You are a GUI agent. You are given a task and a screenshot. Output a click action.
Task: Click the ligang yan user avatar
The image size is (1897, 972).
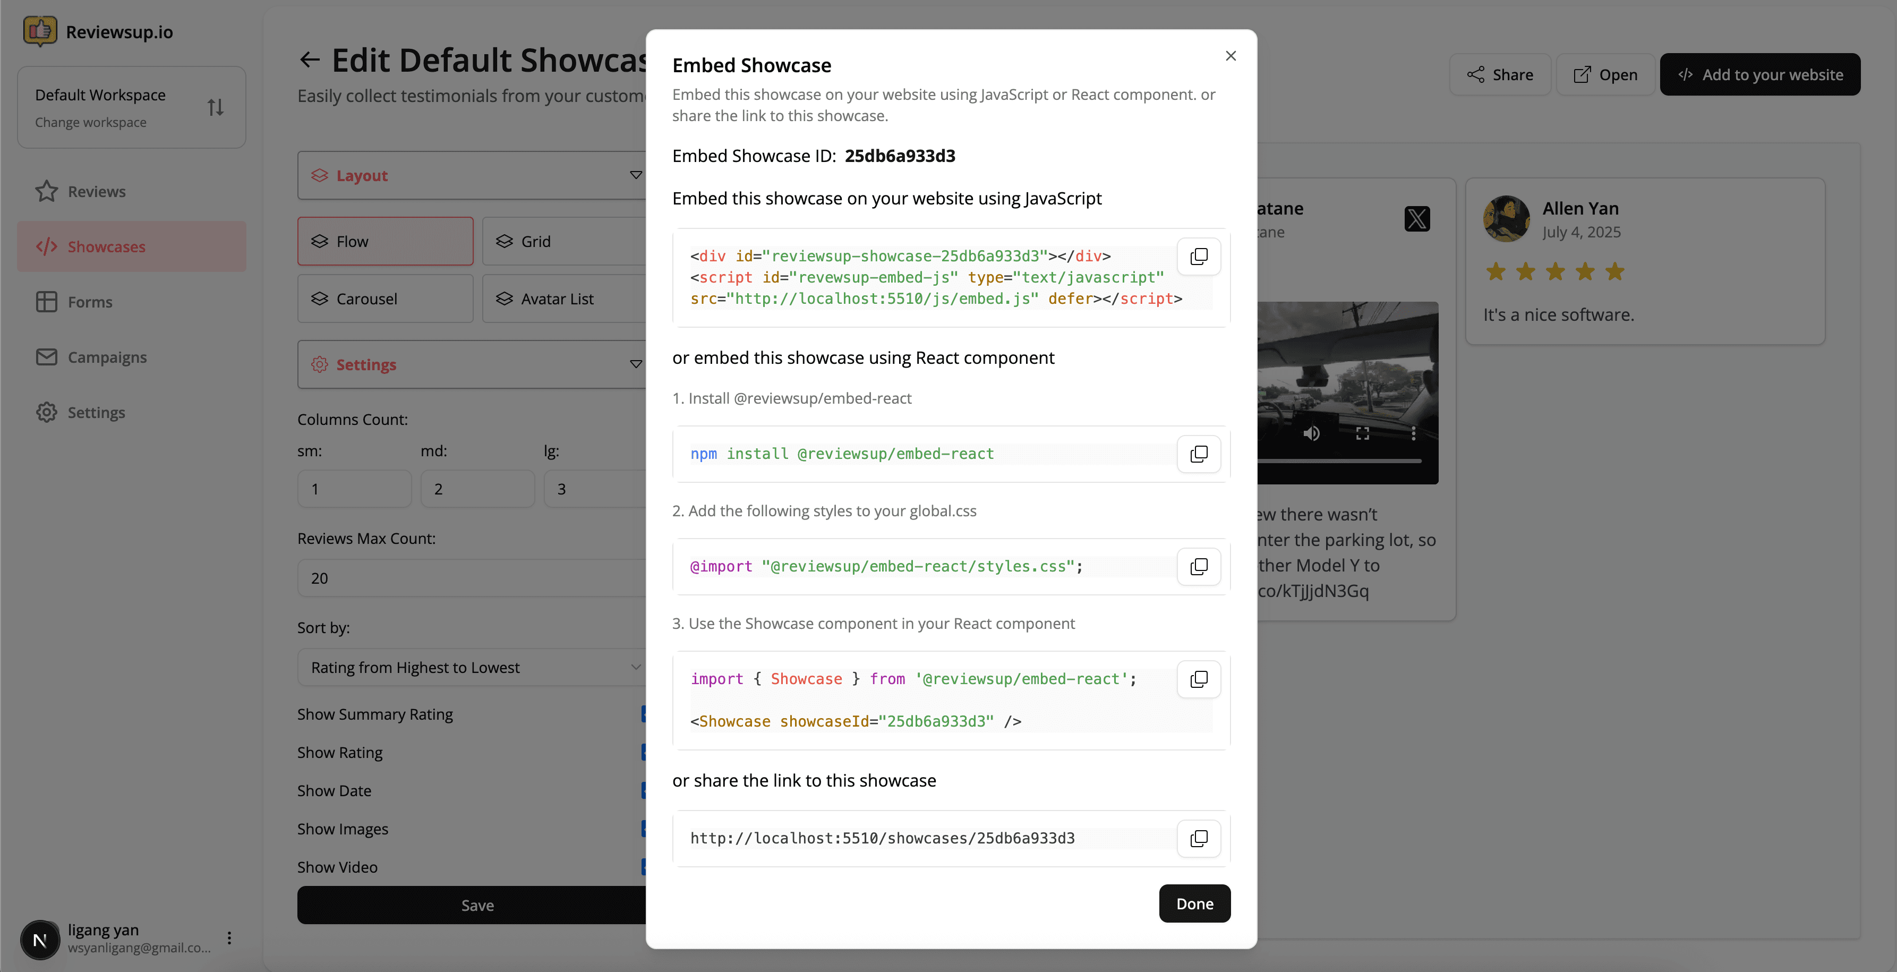[x=40, y=940]
